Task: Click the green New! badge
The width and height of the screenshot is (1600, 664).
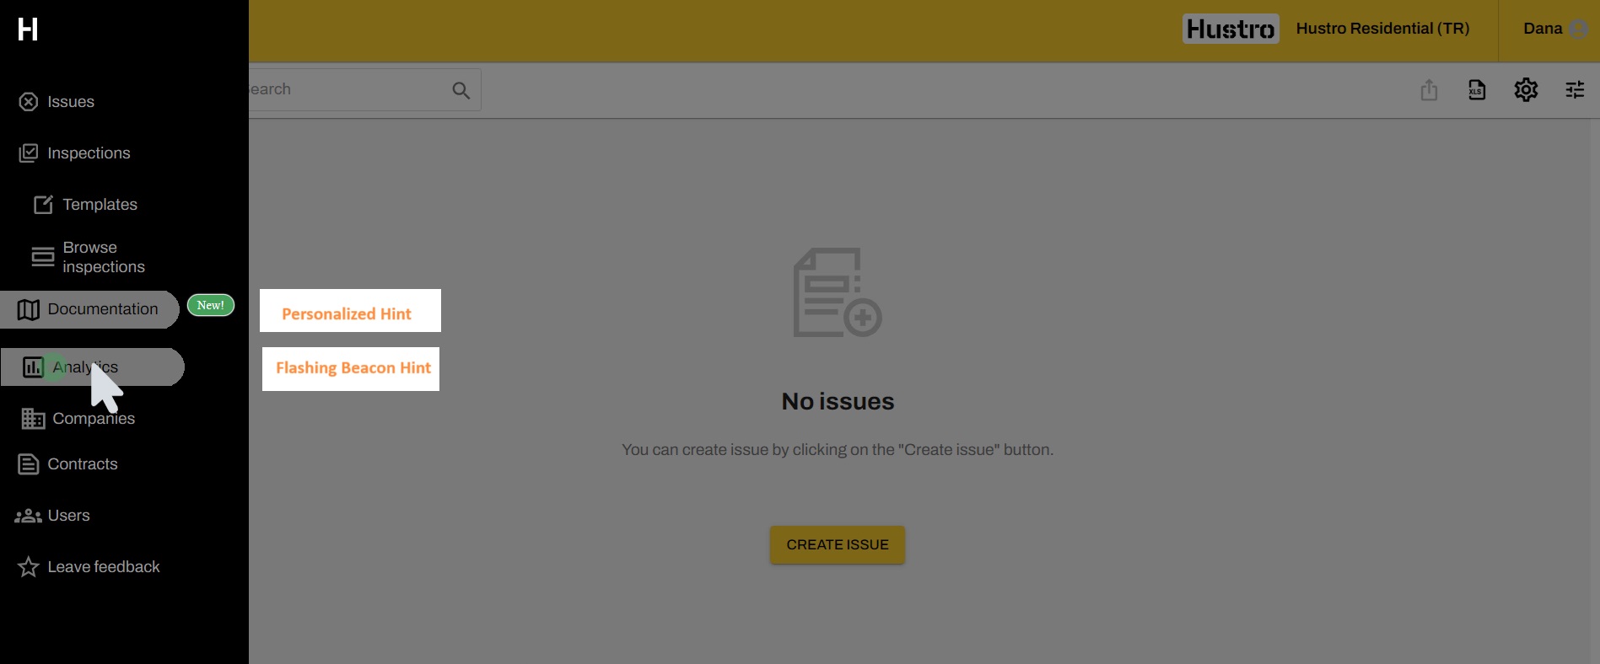Action: click(x=210, y=305)
